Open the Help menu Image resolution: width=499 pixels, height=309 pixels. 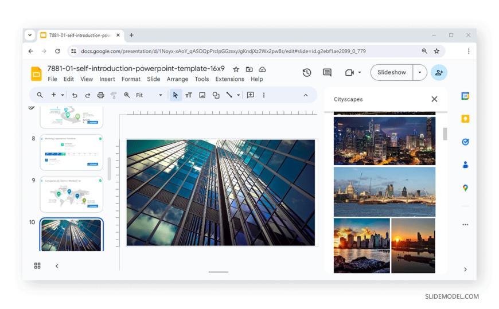click(256, 79)
